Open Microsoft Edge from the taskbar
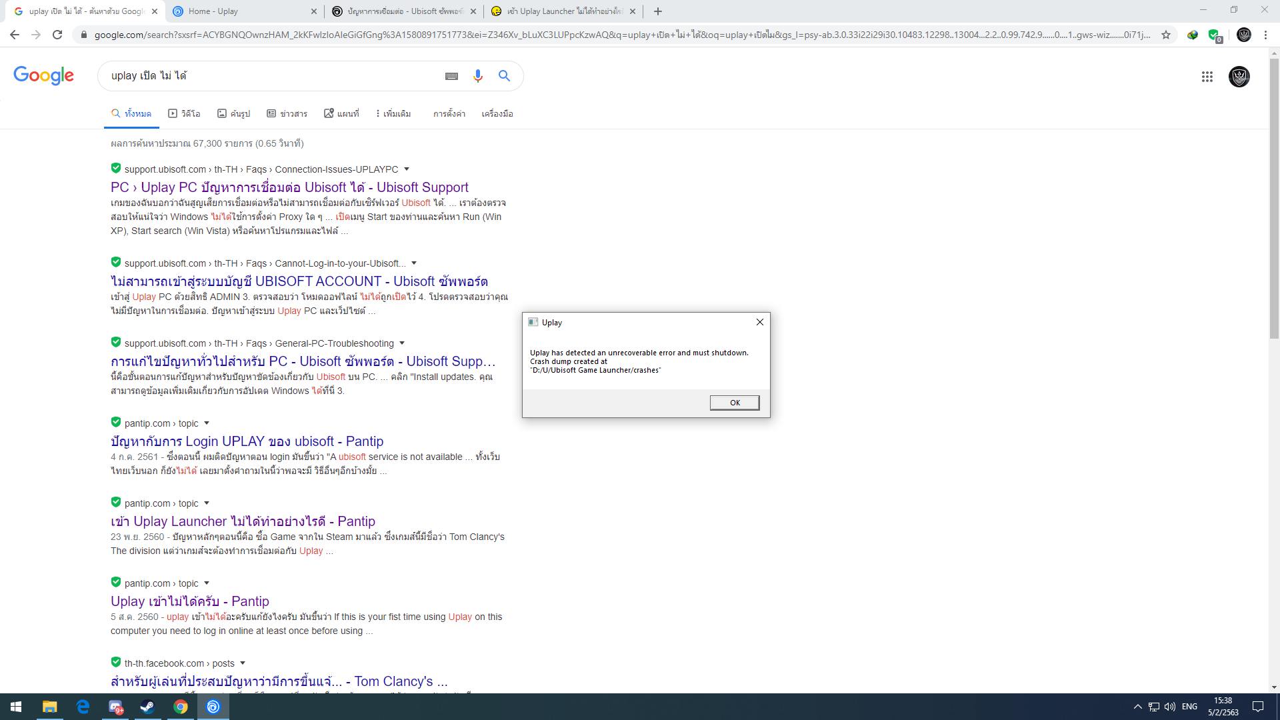Viewport: 1280px width, 720px height. point(83,707)
